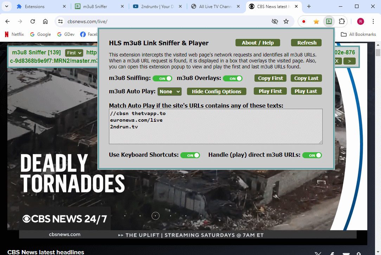Click the next arrow button in sniffer overlay
Viewport: 381px width, 255px height.
point(349,61)
